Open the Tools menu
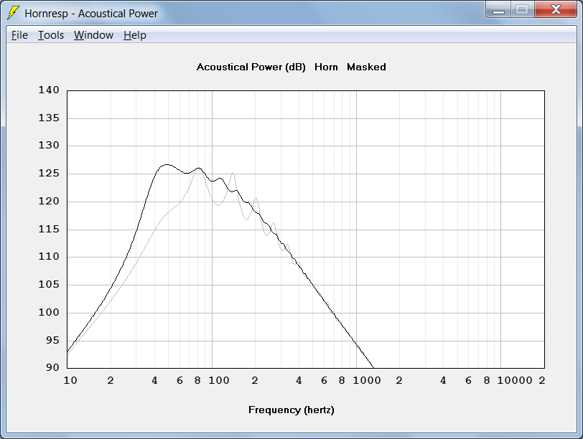583x439 pixels. click(51, 35)
